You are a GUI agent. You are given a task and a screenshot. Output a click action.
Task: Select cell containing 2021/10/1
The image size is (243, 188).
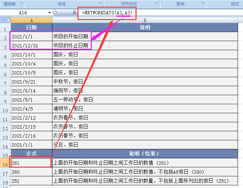(x=31, y=54)
